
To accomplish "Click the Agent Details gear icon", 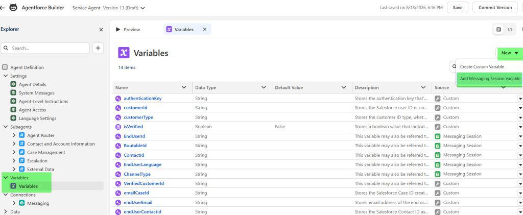I will [x=13, y=84].
